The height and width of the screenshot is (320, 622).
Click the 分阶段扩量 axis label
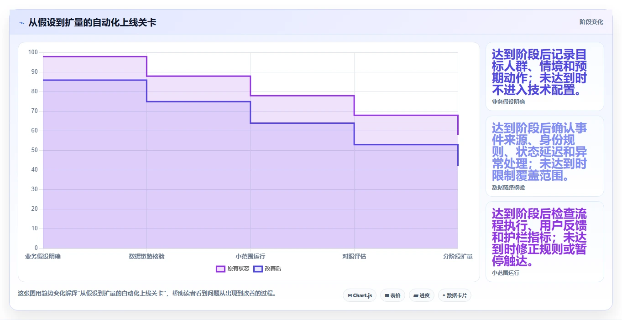click(458, 256)
